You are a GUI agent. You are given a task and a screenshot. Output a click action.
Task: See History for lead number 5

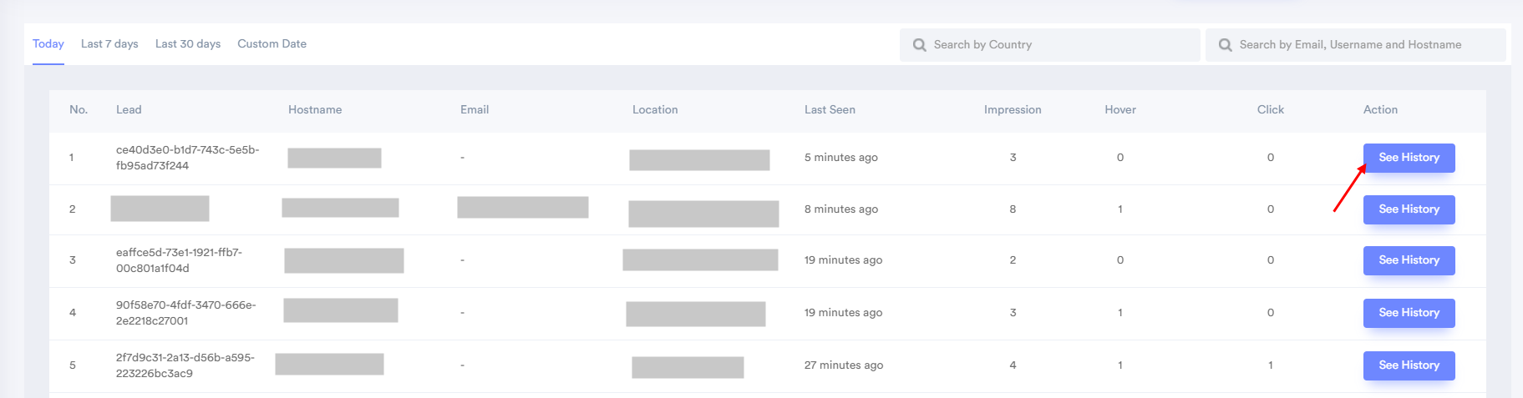click(1409, 365)
